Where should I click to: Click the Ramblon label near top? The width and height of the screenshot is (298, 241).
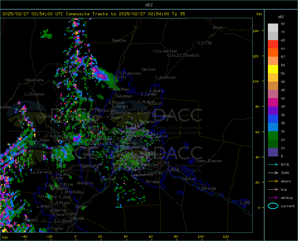coord(119,40)
